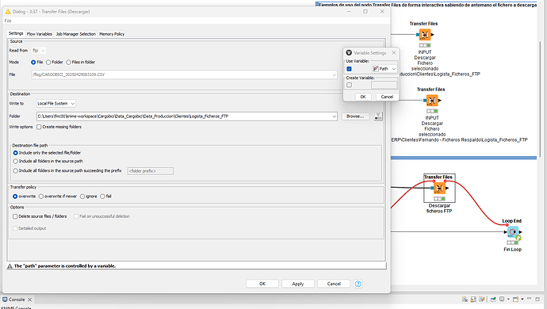Click the folder prefix input field
The image size is (547, 309).
pyautogui.click(x=151, y=171)
